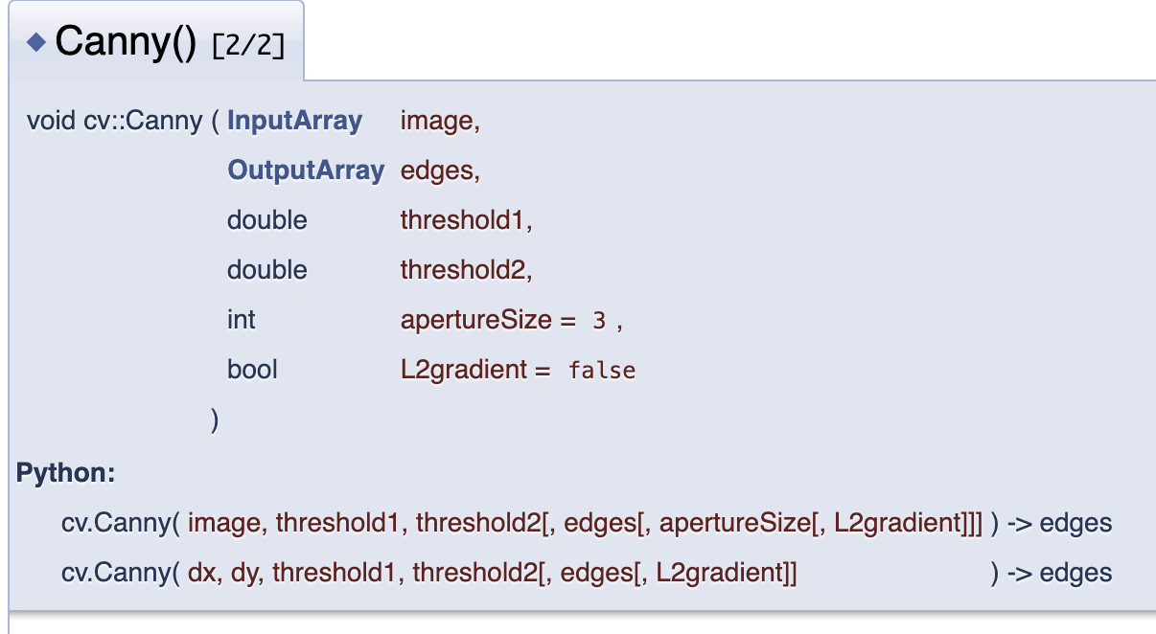Click the default value false for L2gradient

tap(602, 371)
